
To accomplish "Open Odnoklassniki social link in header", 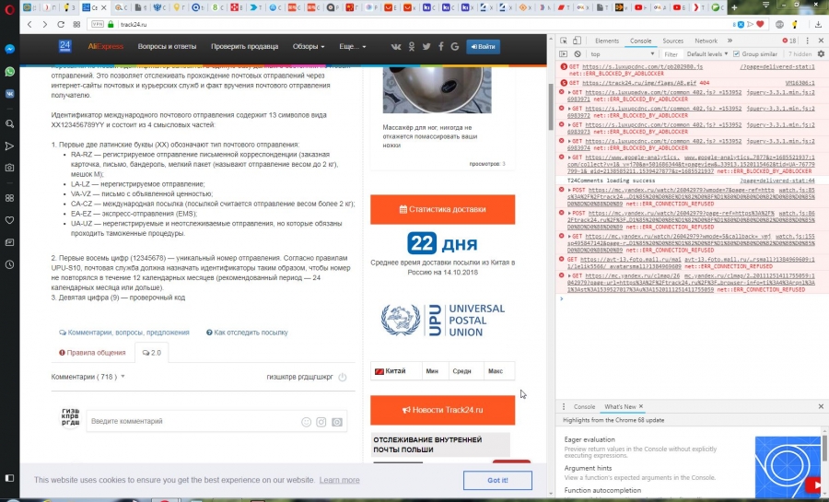I will click(x=412, y=46).
